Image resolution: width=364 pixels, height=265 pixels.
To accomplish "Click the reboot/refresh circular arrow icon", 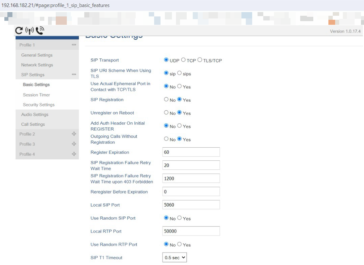I will pos(19,31).
